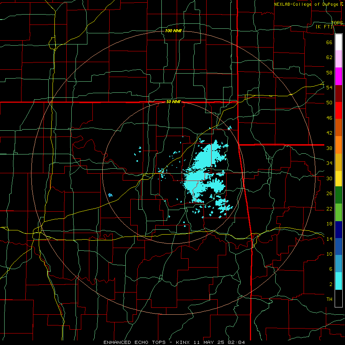Click the "38" legend value
The width and height of the screenshot is (345, 345).
pos(329,148)
